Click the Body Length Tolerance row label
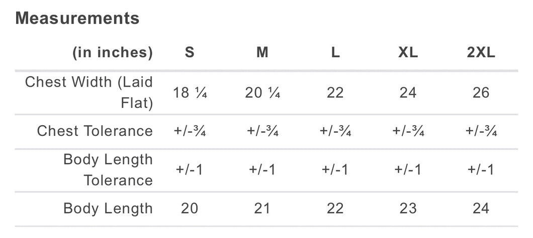 [108, 170]
